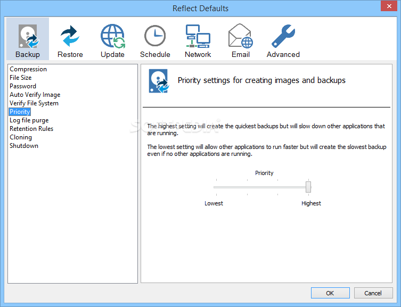Image resolution: width=401 pixels, height=307 pixels.
Task: Click the 'Highest' label under the slider
Action: click(x=311, y=203)
